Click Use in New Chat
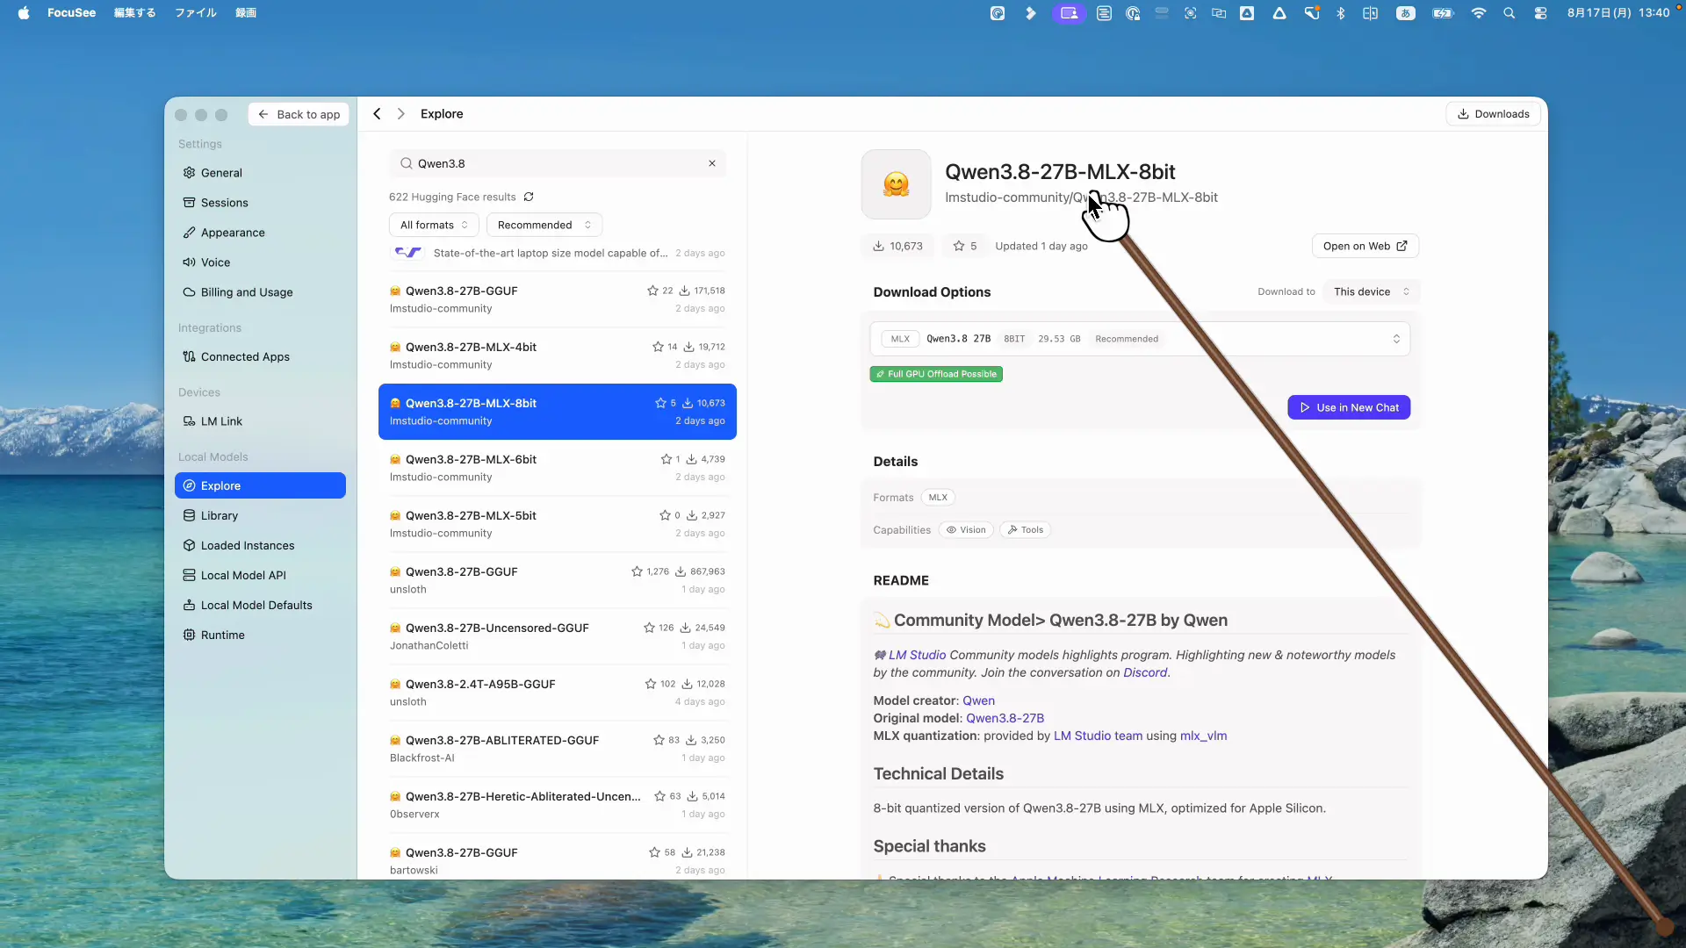 [1349, 407]
